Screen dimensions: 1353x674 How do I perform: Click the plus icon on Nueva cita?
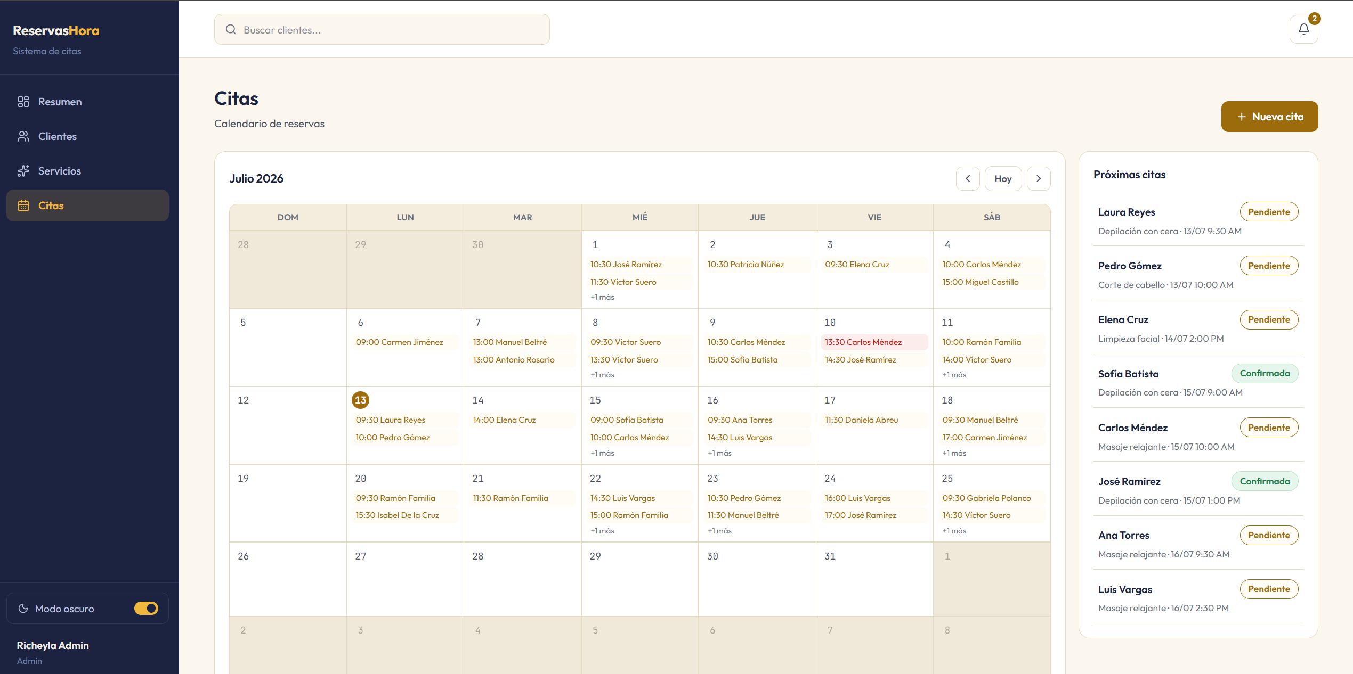click(1241, 117)
